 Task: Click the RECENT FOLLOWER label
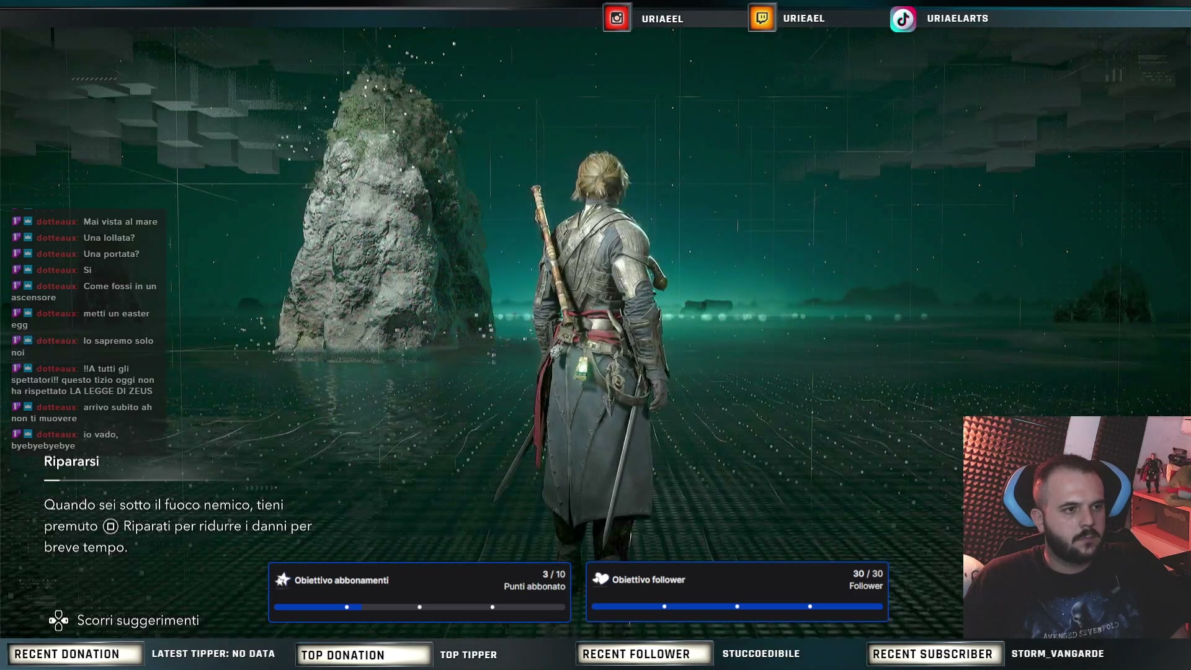tap(644, 654)
